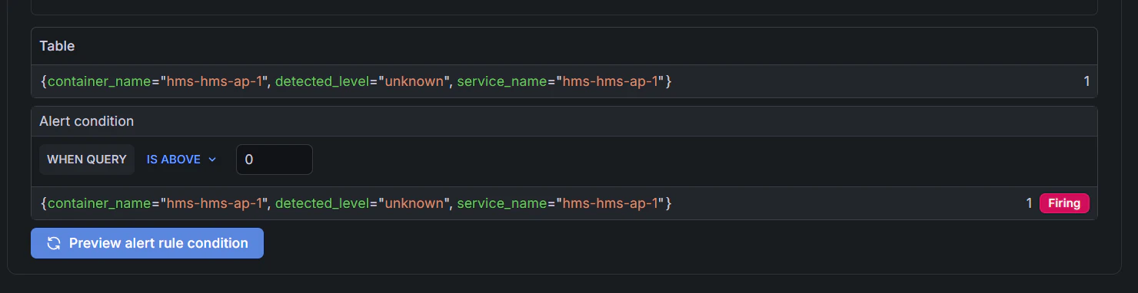Click the Table row with hms-hms-ap-1 labels
This screenshot has height=293, width=1138.
564,81
